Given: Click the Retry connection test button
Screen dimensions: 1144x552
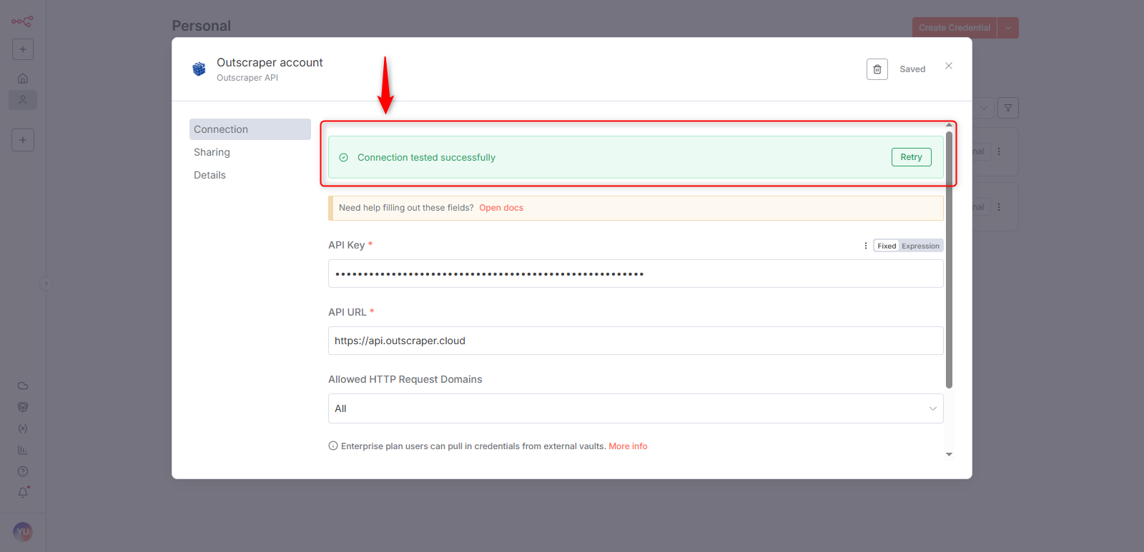Looking at the screenshot, I should [911, 157].
